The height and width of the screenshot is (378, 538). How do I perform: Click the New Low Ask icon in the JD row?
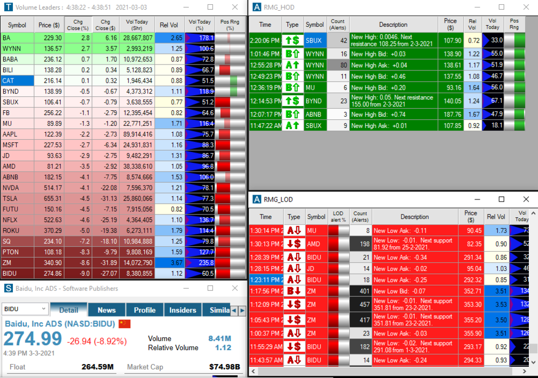pos(293,268)
